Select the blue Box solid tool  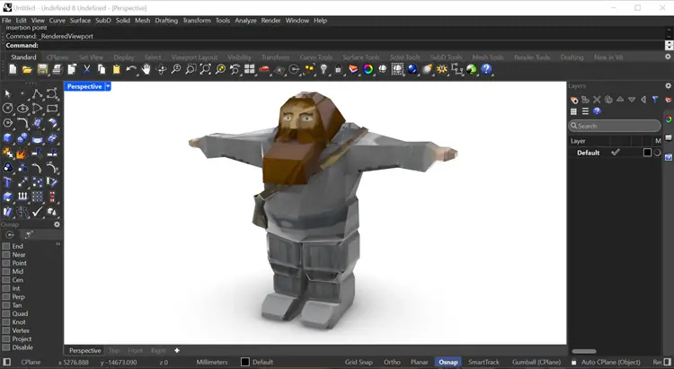7,138
